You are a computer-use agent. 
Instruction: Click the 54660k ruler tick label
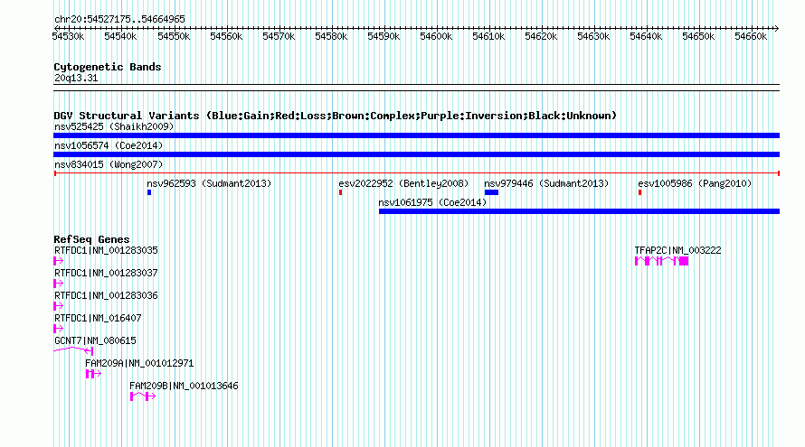(x=751, y=36)
